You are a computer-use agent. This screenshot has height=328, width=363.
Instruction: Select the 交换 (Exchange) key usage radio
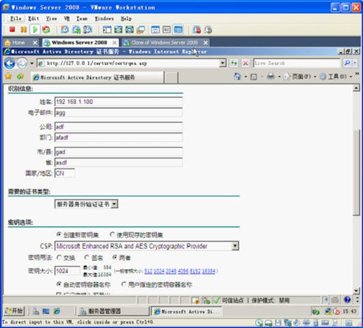[59, 257]
